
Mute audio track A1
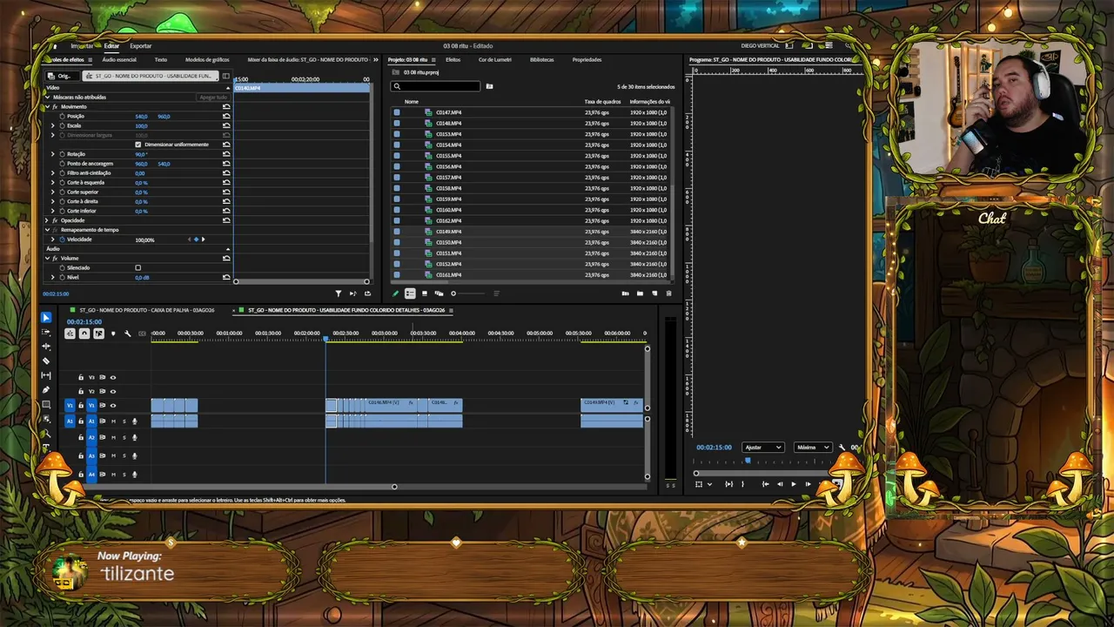(113, 421)
